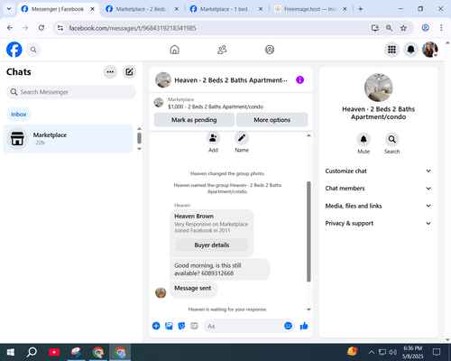View site information icon in address bar

pos(60,28)
